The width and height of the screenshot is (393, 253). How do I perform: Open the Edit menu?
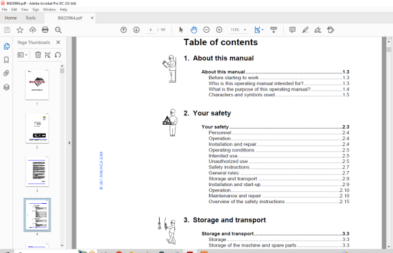click(14, 10)
